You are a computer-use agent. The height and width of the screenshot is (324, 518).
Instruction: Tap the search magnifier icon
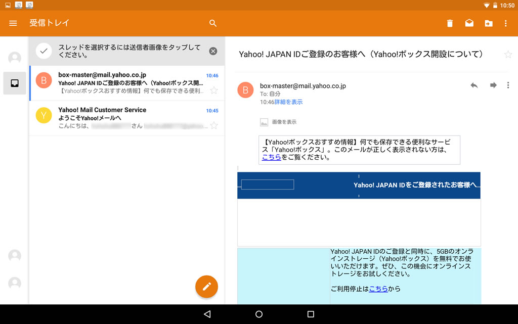[x=213, y=23]
